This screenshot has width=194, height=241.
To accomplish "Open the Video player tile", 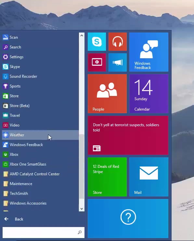I will point(97,62).
